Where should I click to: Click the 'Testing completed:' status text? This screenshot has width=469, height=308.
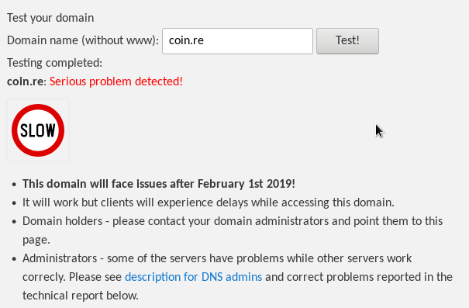[54, 63]
